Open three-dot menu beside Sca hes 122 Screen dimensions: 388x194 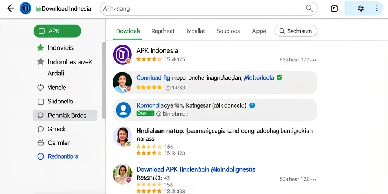click(313, 179)
